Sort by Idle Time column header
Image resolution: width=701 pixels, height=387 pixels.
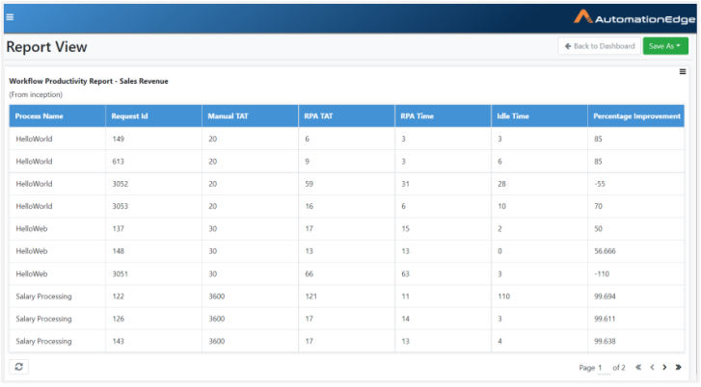(513, 116)
